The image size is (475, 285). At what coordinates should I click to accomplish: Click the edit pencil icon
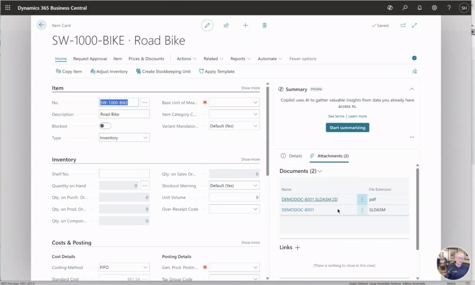point(207,26)
